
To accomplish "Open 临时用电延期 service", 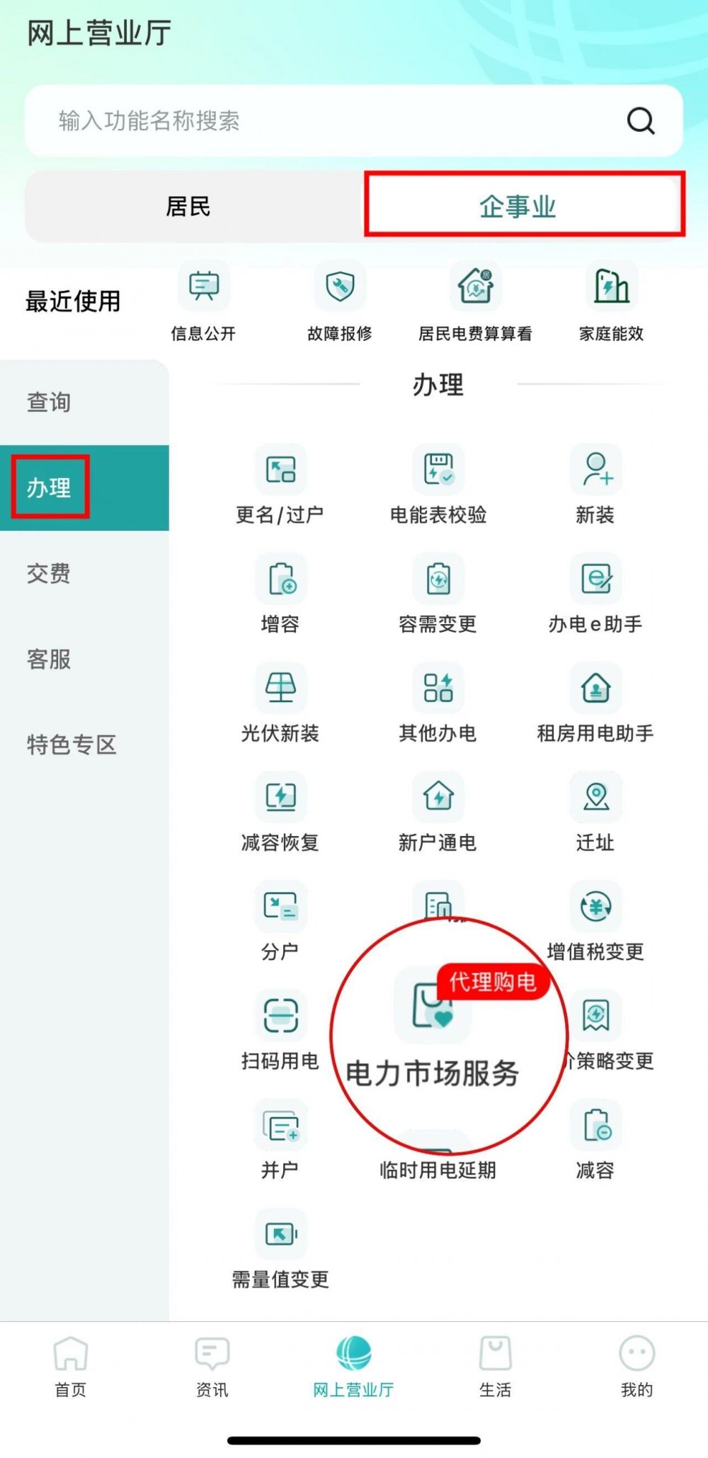I will pos(438,1170).
